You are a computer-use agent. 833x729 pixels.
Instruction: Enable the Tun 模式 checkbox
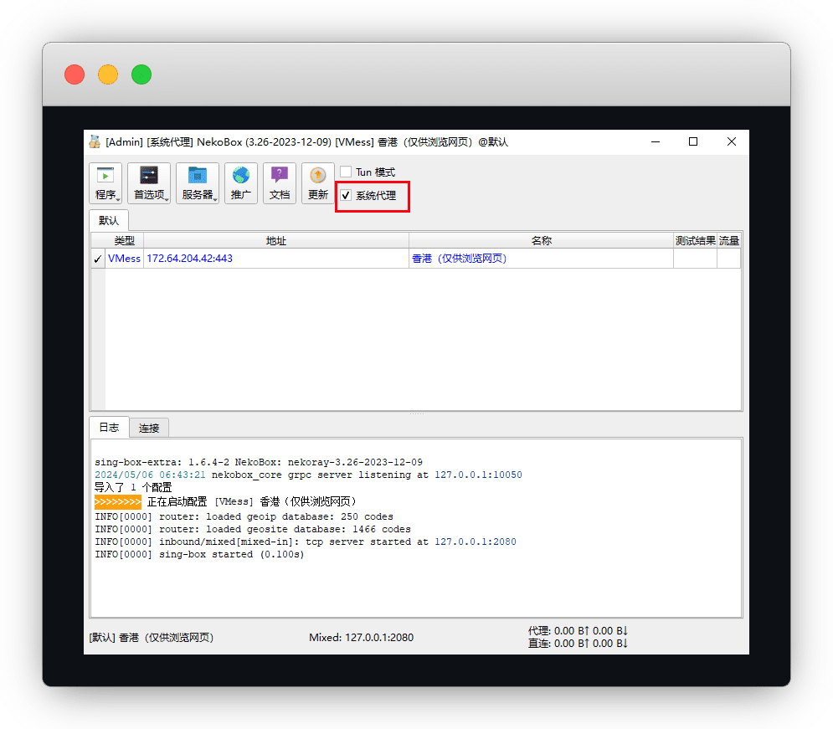pyautogui.click(x=346, y=172)
